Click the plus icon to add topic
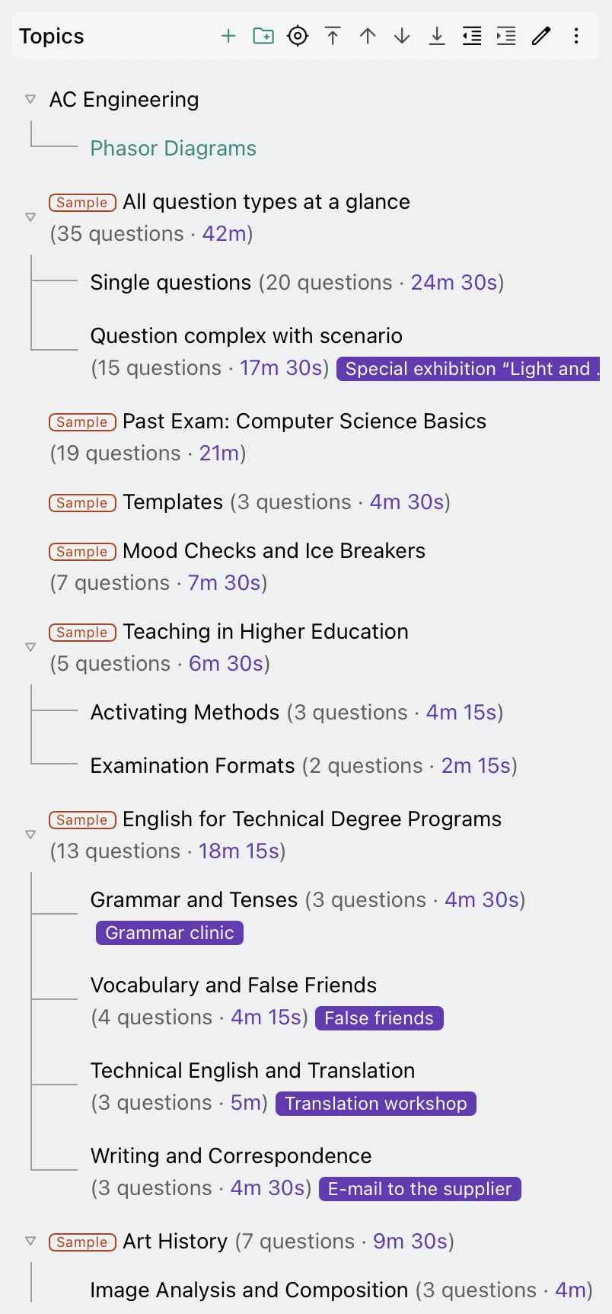 (x=228, y=36)
